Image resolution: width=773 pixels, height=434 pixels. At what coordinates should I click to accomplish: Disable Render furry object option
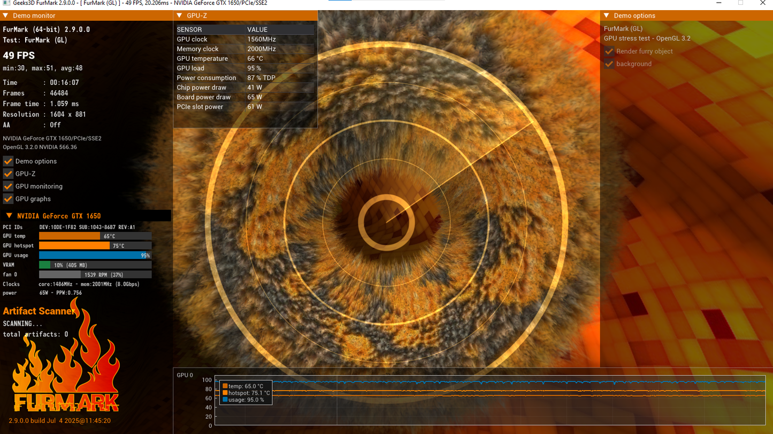pos(609,51)
